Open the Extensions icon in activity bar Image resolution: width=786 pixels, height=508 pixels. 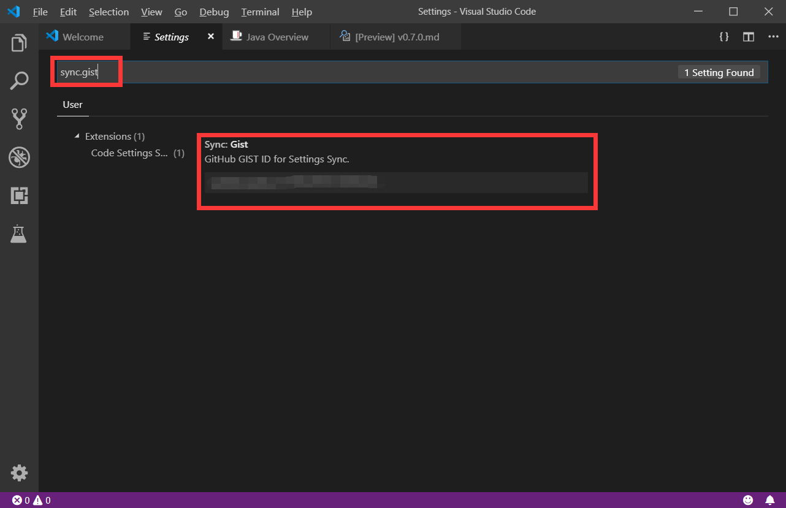coord(18,195)
